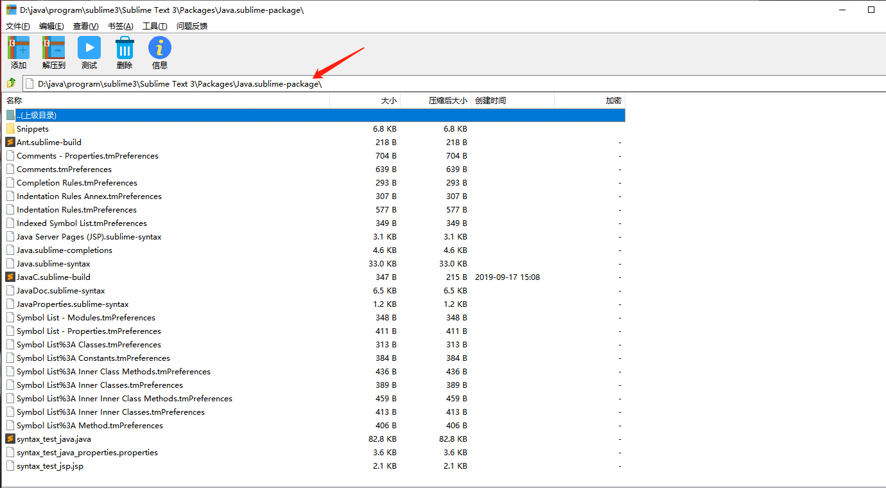
Task: Select Indentation Rules Annex.tmPreferences
Action: pos(89,196)
